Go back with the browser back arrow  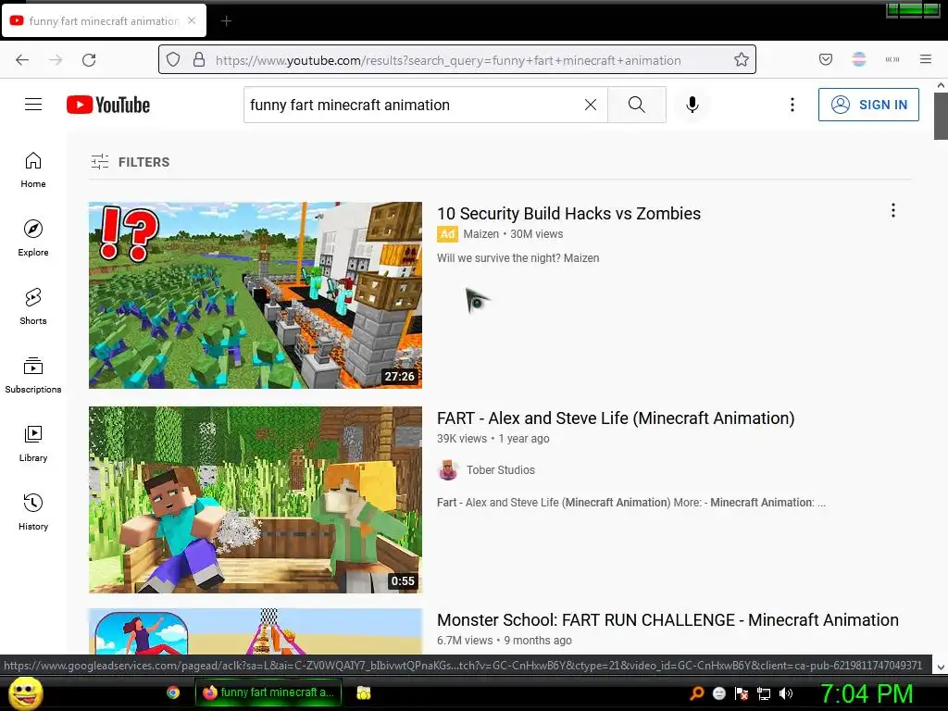point(22,60)
